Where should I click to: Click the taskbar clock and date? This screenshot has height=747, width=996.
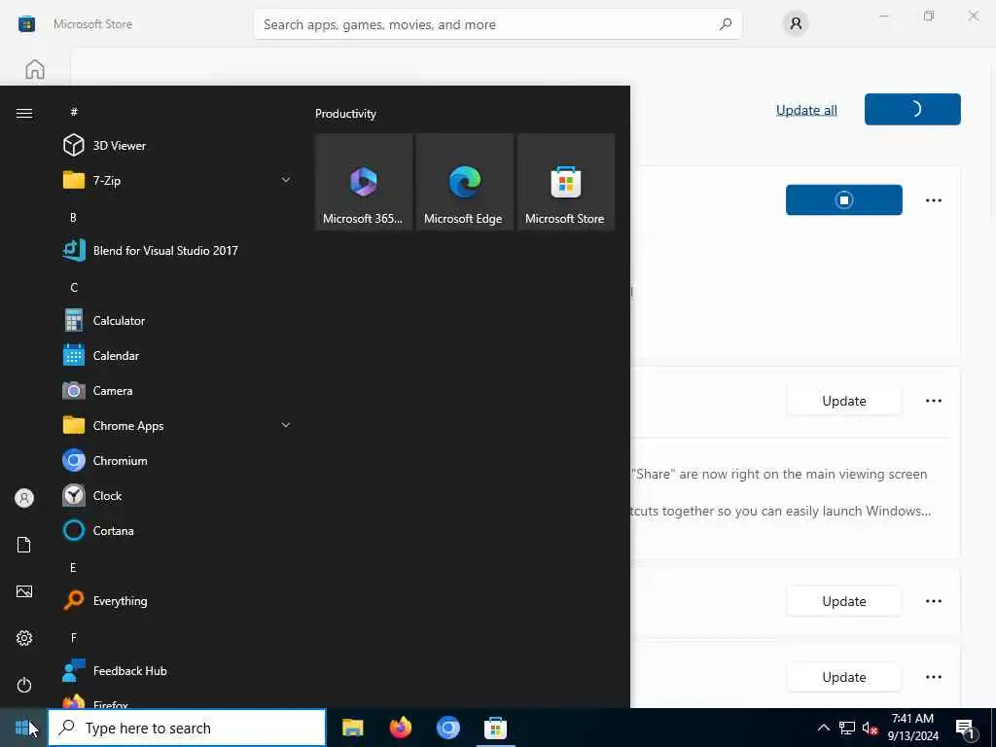point(912,728)
